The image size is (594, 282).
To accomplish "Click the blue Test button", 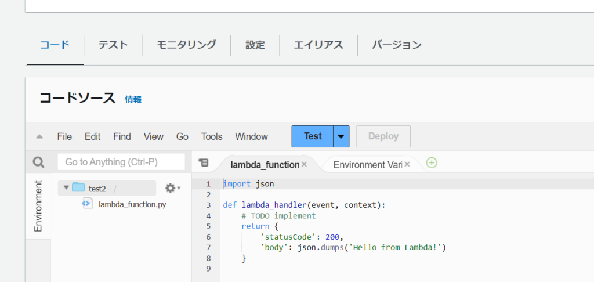I will point(313,136).
